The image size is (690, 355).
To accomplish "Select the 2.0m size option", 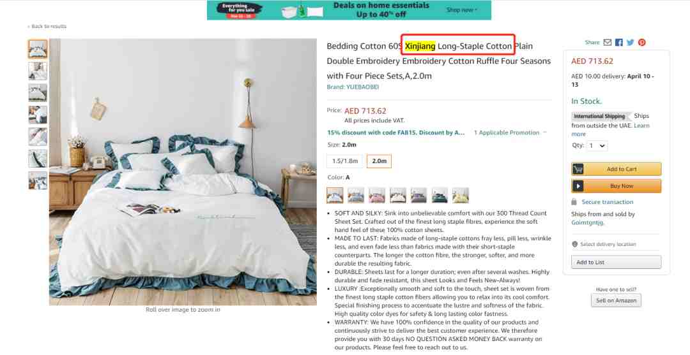I will click(379, 161).
